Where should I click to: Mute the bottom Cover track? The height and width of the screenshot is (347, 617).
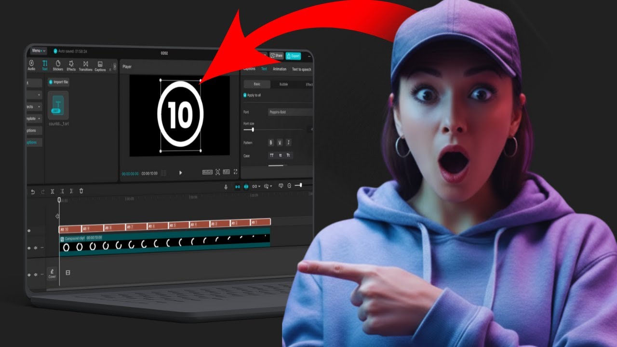[x=36, y=275]
